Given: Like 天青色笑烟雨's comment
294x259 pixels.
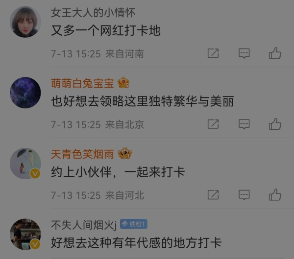Looking at the screenshot, I should point(275,195).
